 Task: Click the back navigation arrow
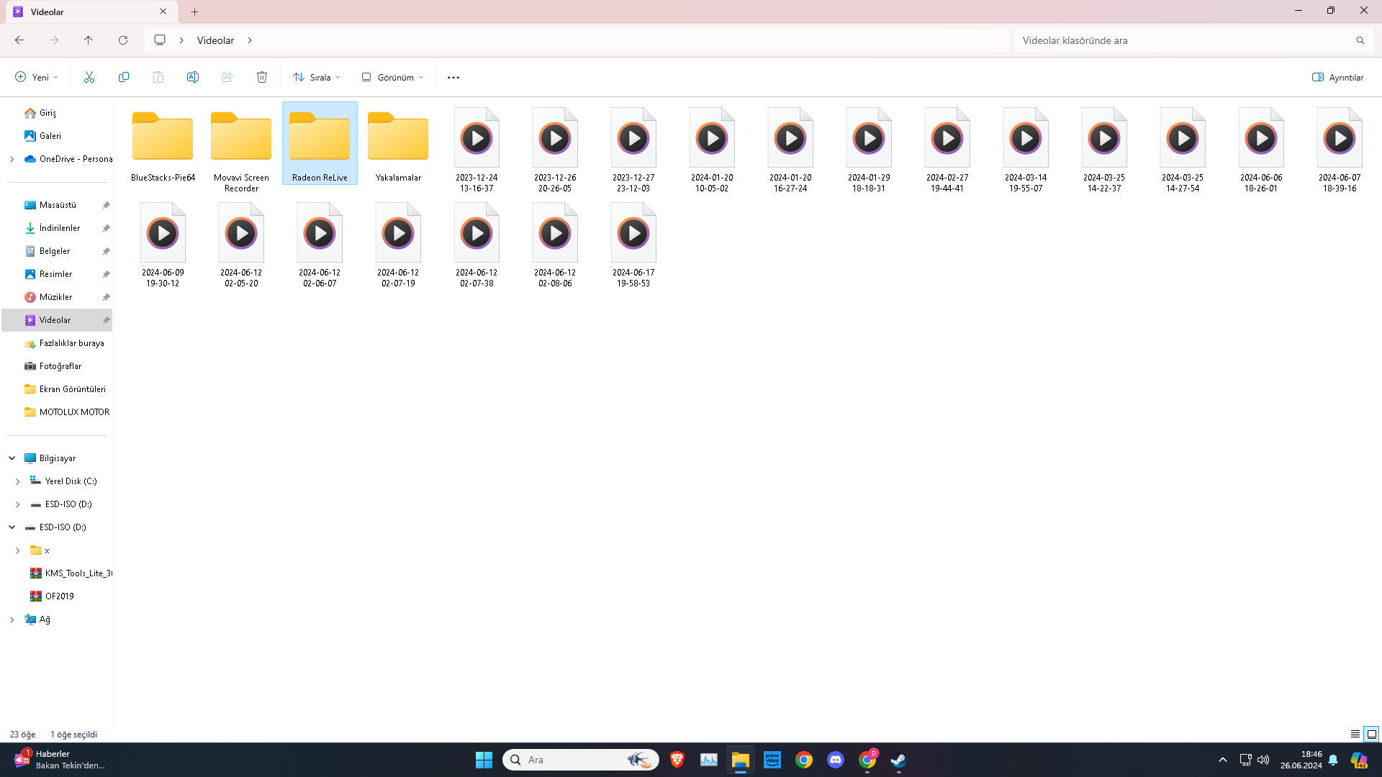click(x=19, y=40)
